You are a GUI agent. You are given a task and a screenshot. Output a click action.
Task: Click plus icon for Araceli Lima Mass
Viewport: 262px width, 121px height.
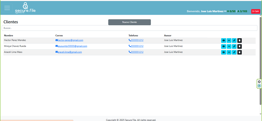pyautogui.click(x=229, y=52)
